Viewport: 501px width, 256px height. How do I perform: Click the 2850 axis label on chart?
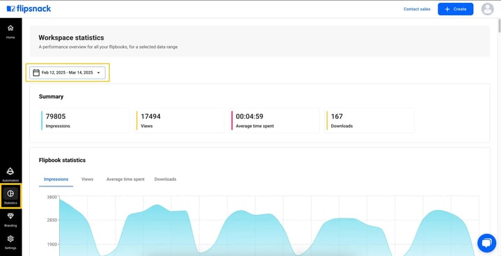tap(52, 221)
